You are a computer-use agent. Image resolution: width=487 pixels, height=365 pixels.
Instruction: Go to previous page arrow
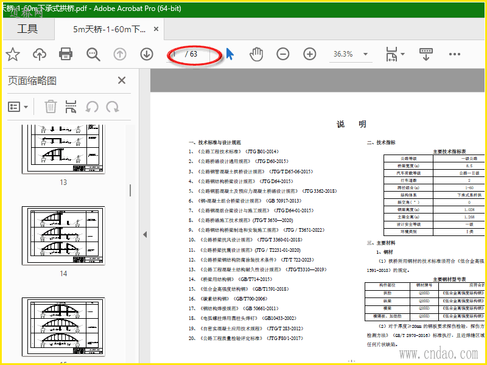[120, 54]
